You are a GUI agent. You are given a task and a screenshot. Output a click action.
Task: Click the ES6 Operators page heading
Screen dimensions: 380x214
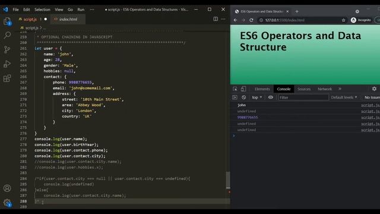(x=300, y=41)
